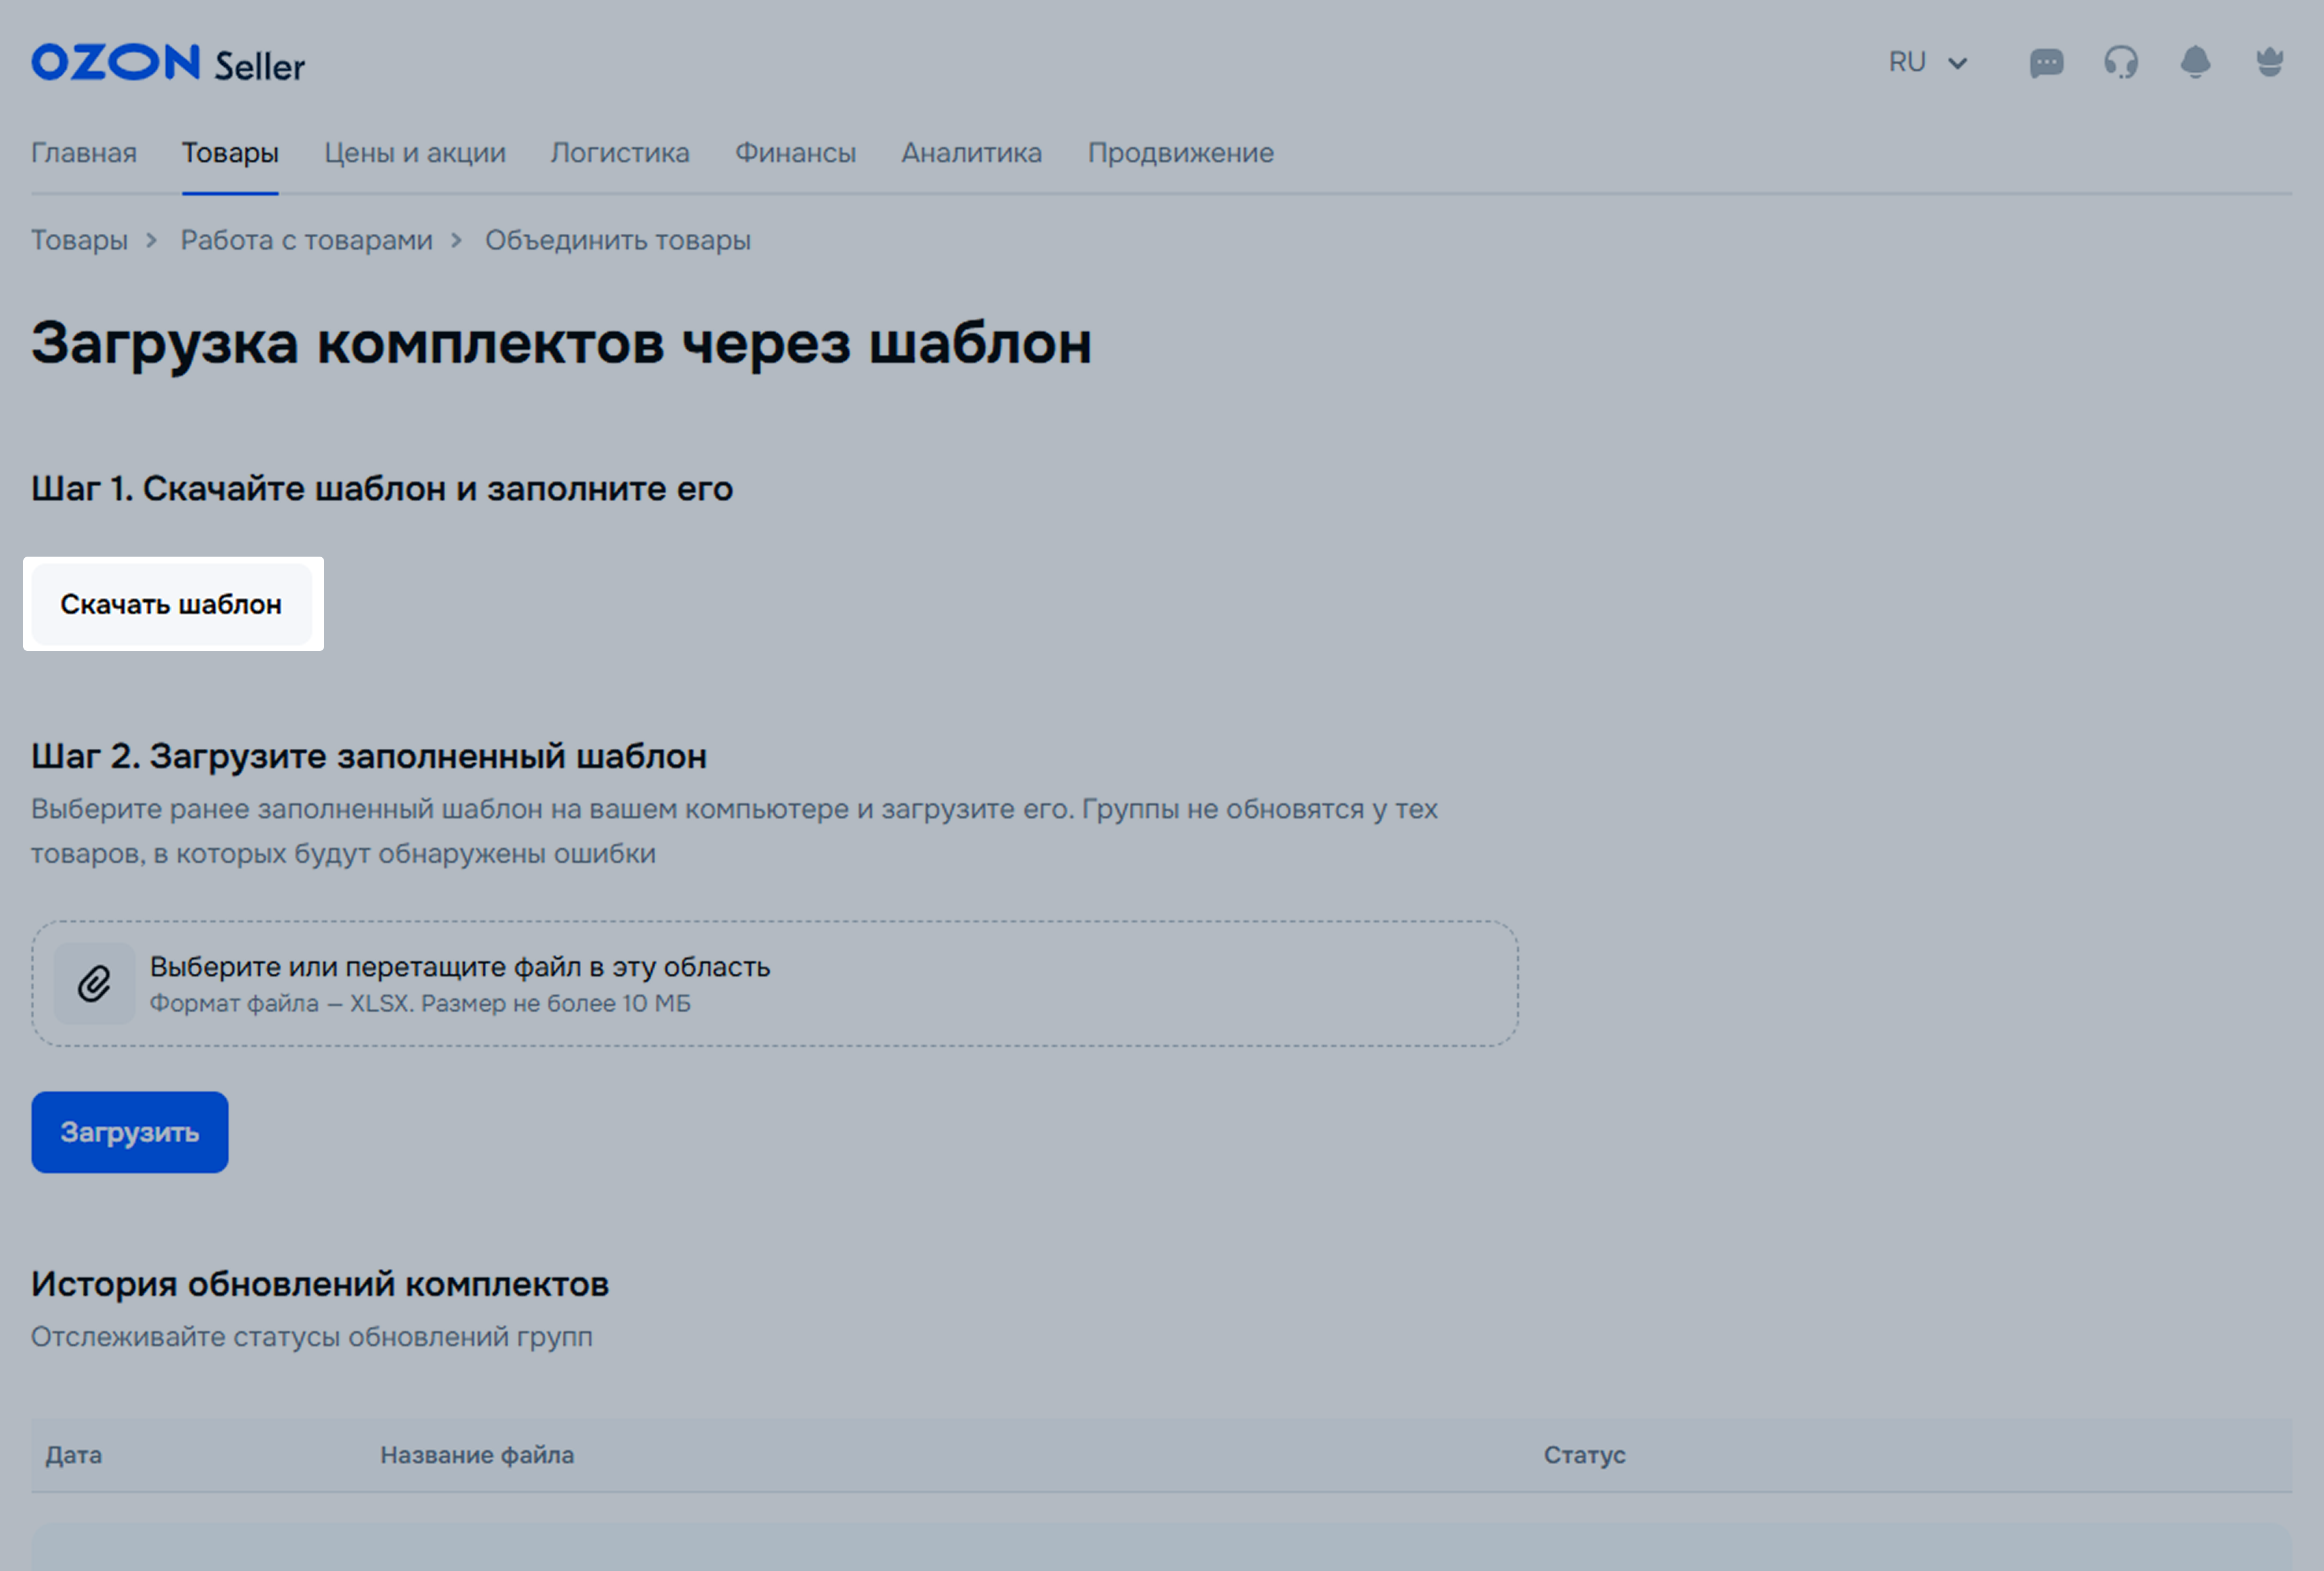Click the Объединить товары breadcrumb
This screenshot has height=1571, width=2324.
[x=618, y=240]
